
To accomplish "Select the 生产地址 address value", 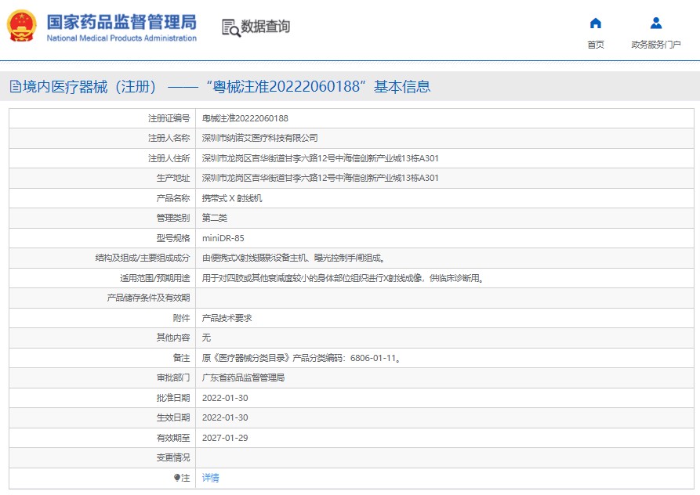I will coord(320,178).
